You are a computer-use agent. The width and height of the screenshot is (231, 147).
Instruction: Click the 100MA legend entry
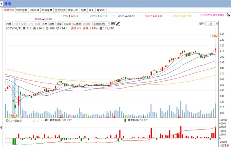tap(179, 16)
